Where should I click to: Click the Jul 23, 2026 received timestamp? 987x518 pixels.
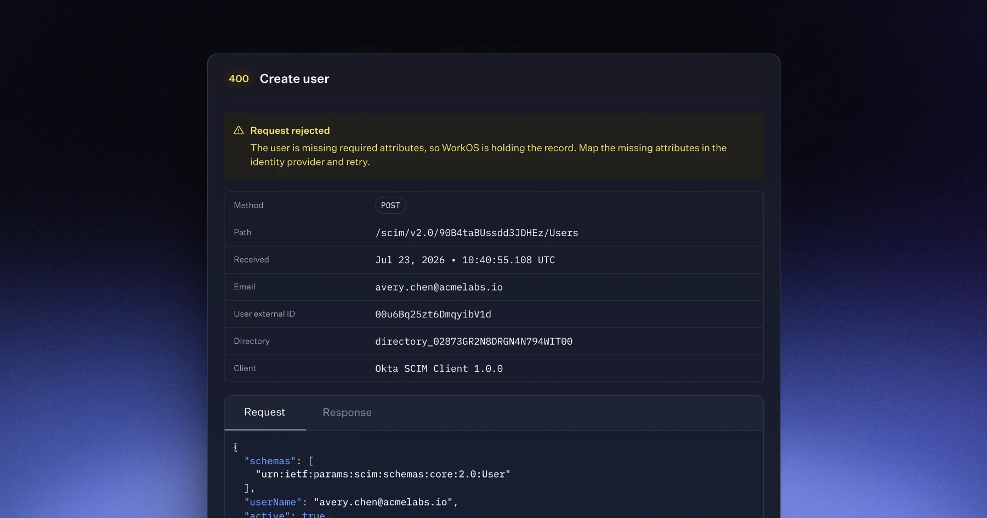coord(465,260)
